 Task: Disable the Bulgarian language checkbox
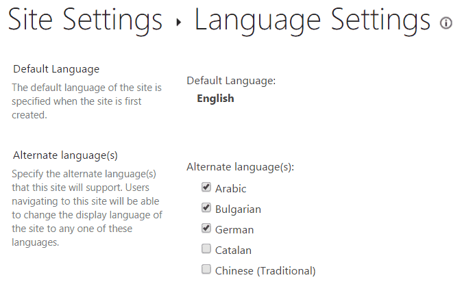[x=206, y=208]
